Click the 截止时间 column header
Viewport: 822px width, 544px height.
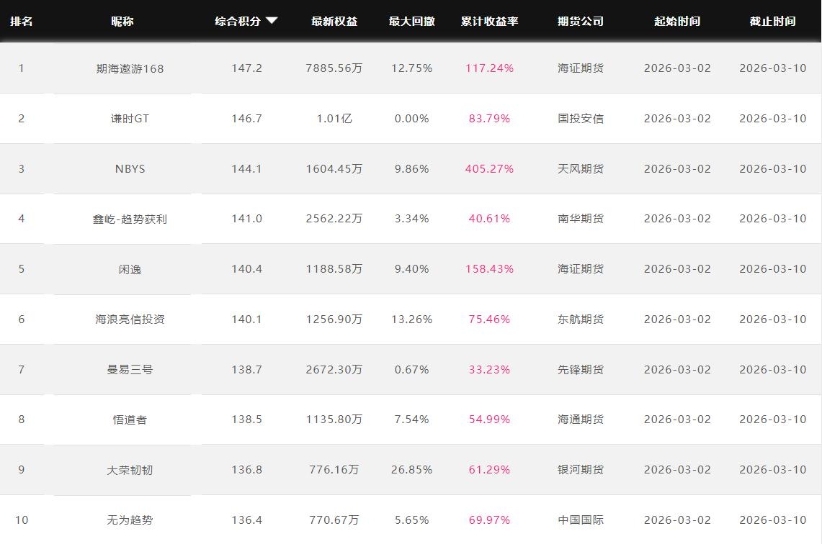pos(772,22)
